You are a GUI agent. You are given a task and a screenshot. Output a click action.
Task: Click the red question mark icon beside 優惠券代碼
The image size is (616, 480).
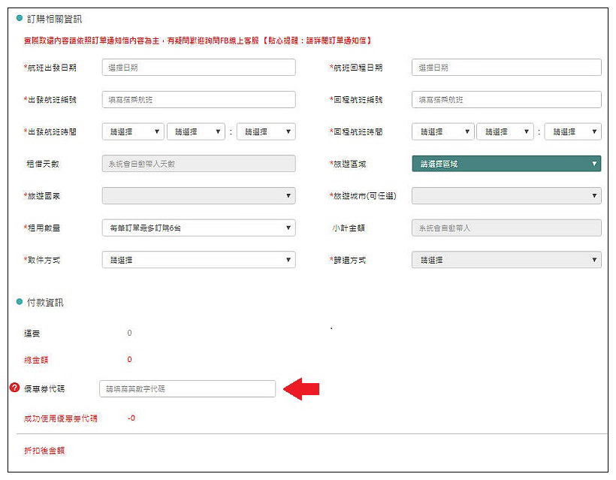14,388
